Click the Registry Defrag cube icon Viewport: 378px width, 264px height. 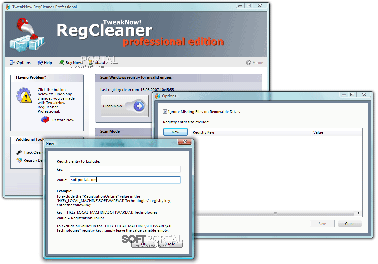(x=19, y=160)
